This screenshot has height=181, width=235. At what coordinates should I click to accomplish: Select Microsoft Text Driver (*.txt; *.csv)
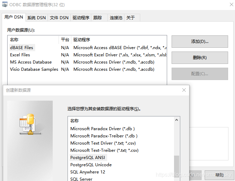tap(103, 143)
